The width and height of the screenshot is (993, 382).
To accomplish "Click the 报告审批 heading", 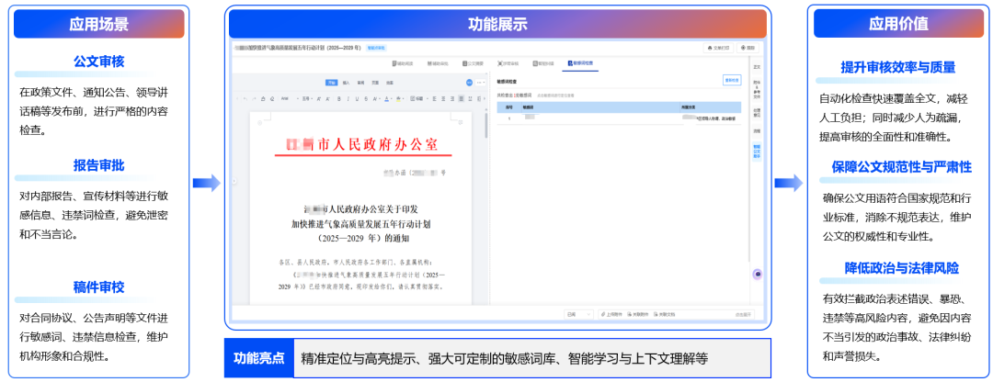I will click(98, 165).
